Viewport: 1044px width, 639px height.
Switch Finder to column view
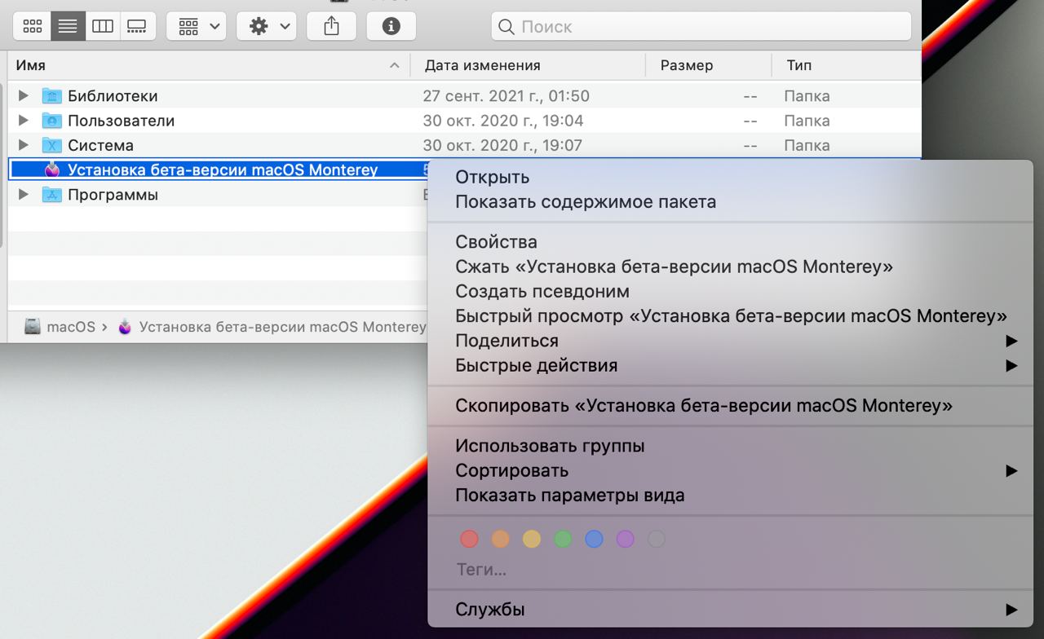[x=103, y=27]
